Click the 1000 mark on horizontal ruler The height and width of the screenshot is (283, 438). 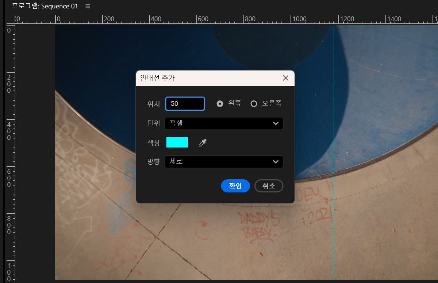tap(300, 19)
